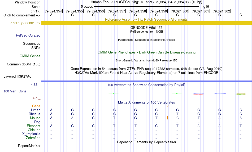Click 'RefSeq genes from NCBI' title
The height and width of the screenshot is (152, 252).
click(146, 32)
